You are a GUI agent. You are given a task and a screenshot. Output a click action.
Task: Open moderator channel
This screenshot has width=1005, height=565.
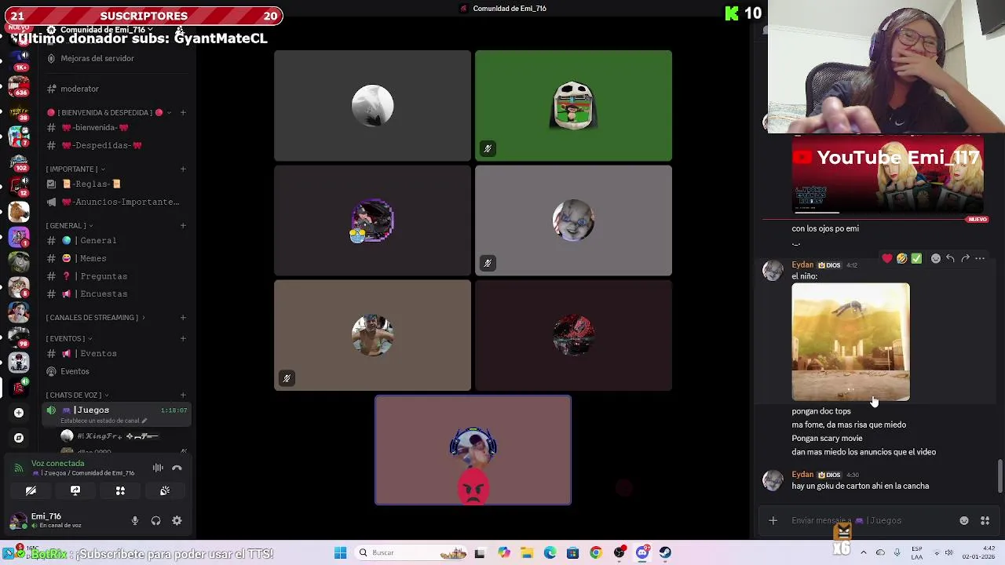pos(79,89)
